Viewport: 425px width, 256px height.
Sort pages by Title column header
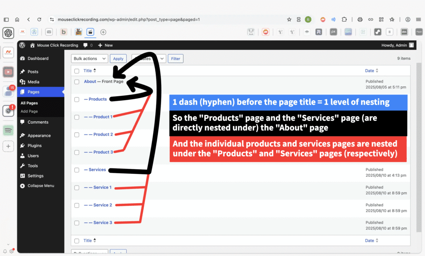tap(88, 71)
